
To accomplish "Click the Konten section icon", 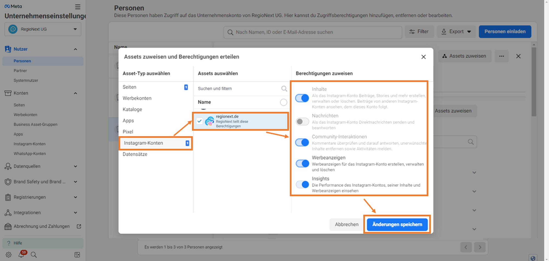I will [x=8, y=93].
